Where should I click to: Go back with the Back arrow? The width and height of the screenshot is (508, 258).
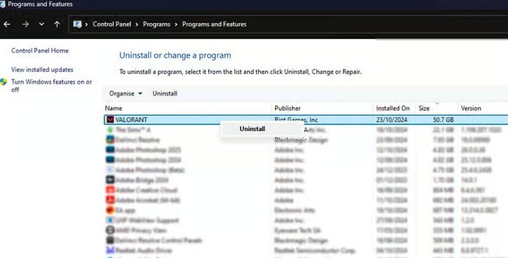(x=7, y=24)
